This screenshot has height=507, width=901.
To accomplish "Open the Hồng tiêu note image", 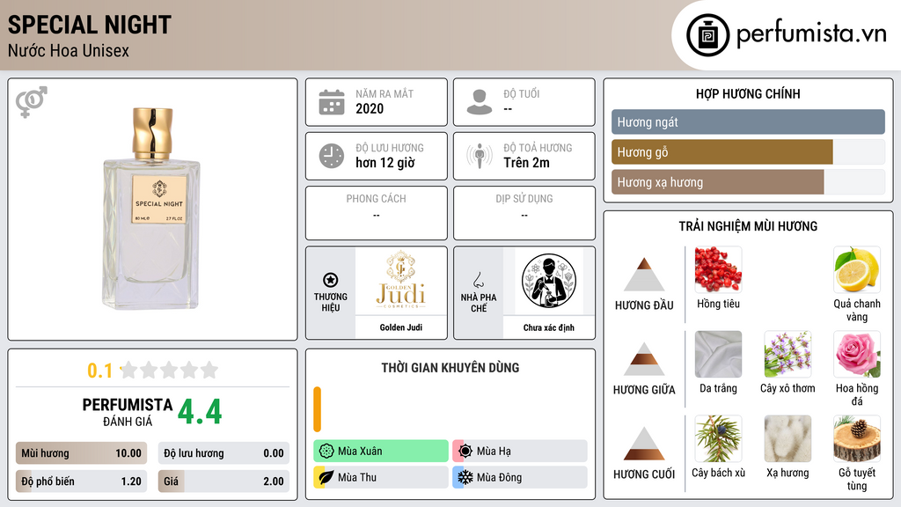I will tap(718, 269).
